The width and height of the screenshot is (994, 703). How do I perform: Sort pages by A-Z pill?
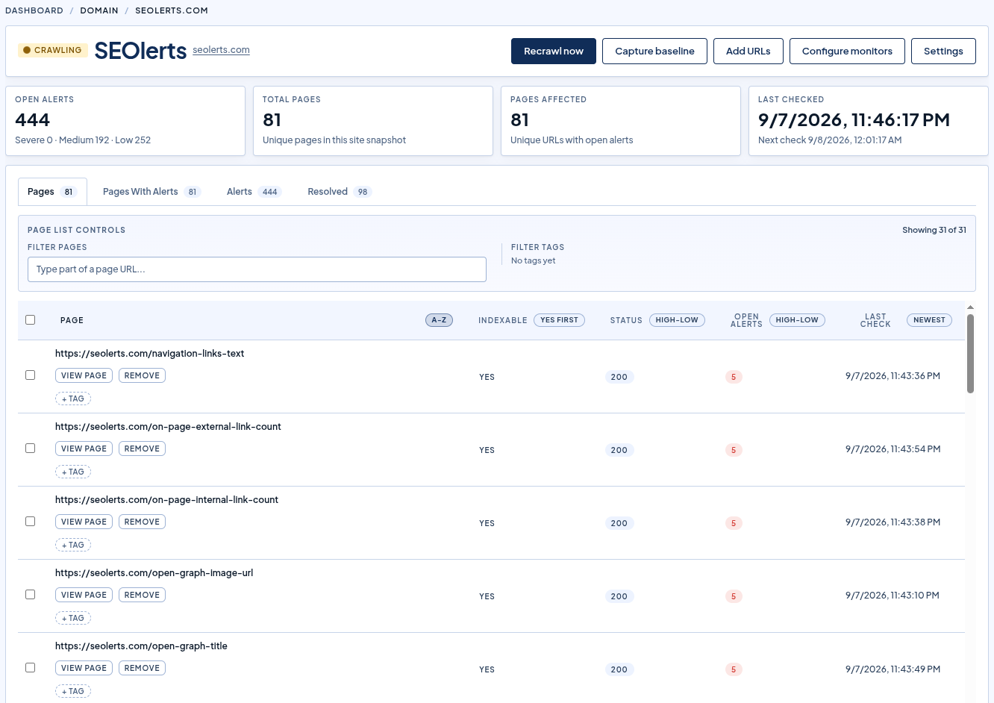(439, 320)
